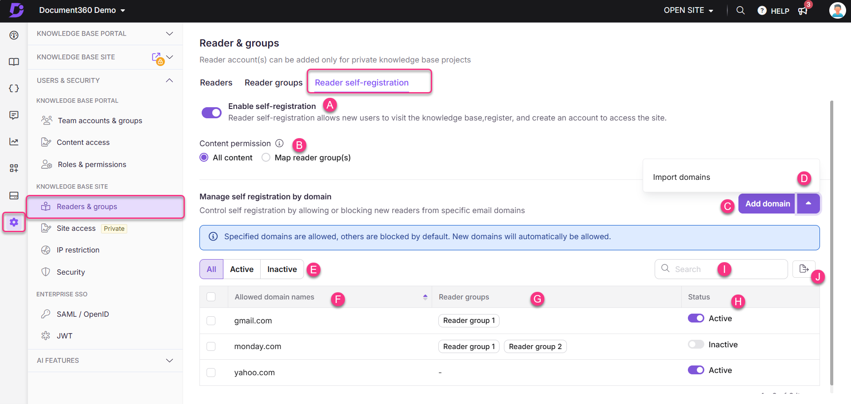Switch to the Readers tab

coord(216,82)
